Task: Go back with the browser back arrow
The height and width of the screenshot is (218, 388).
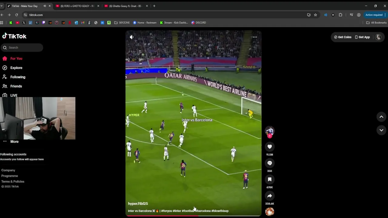Action: (2, 15)
